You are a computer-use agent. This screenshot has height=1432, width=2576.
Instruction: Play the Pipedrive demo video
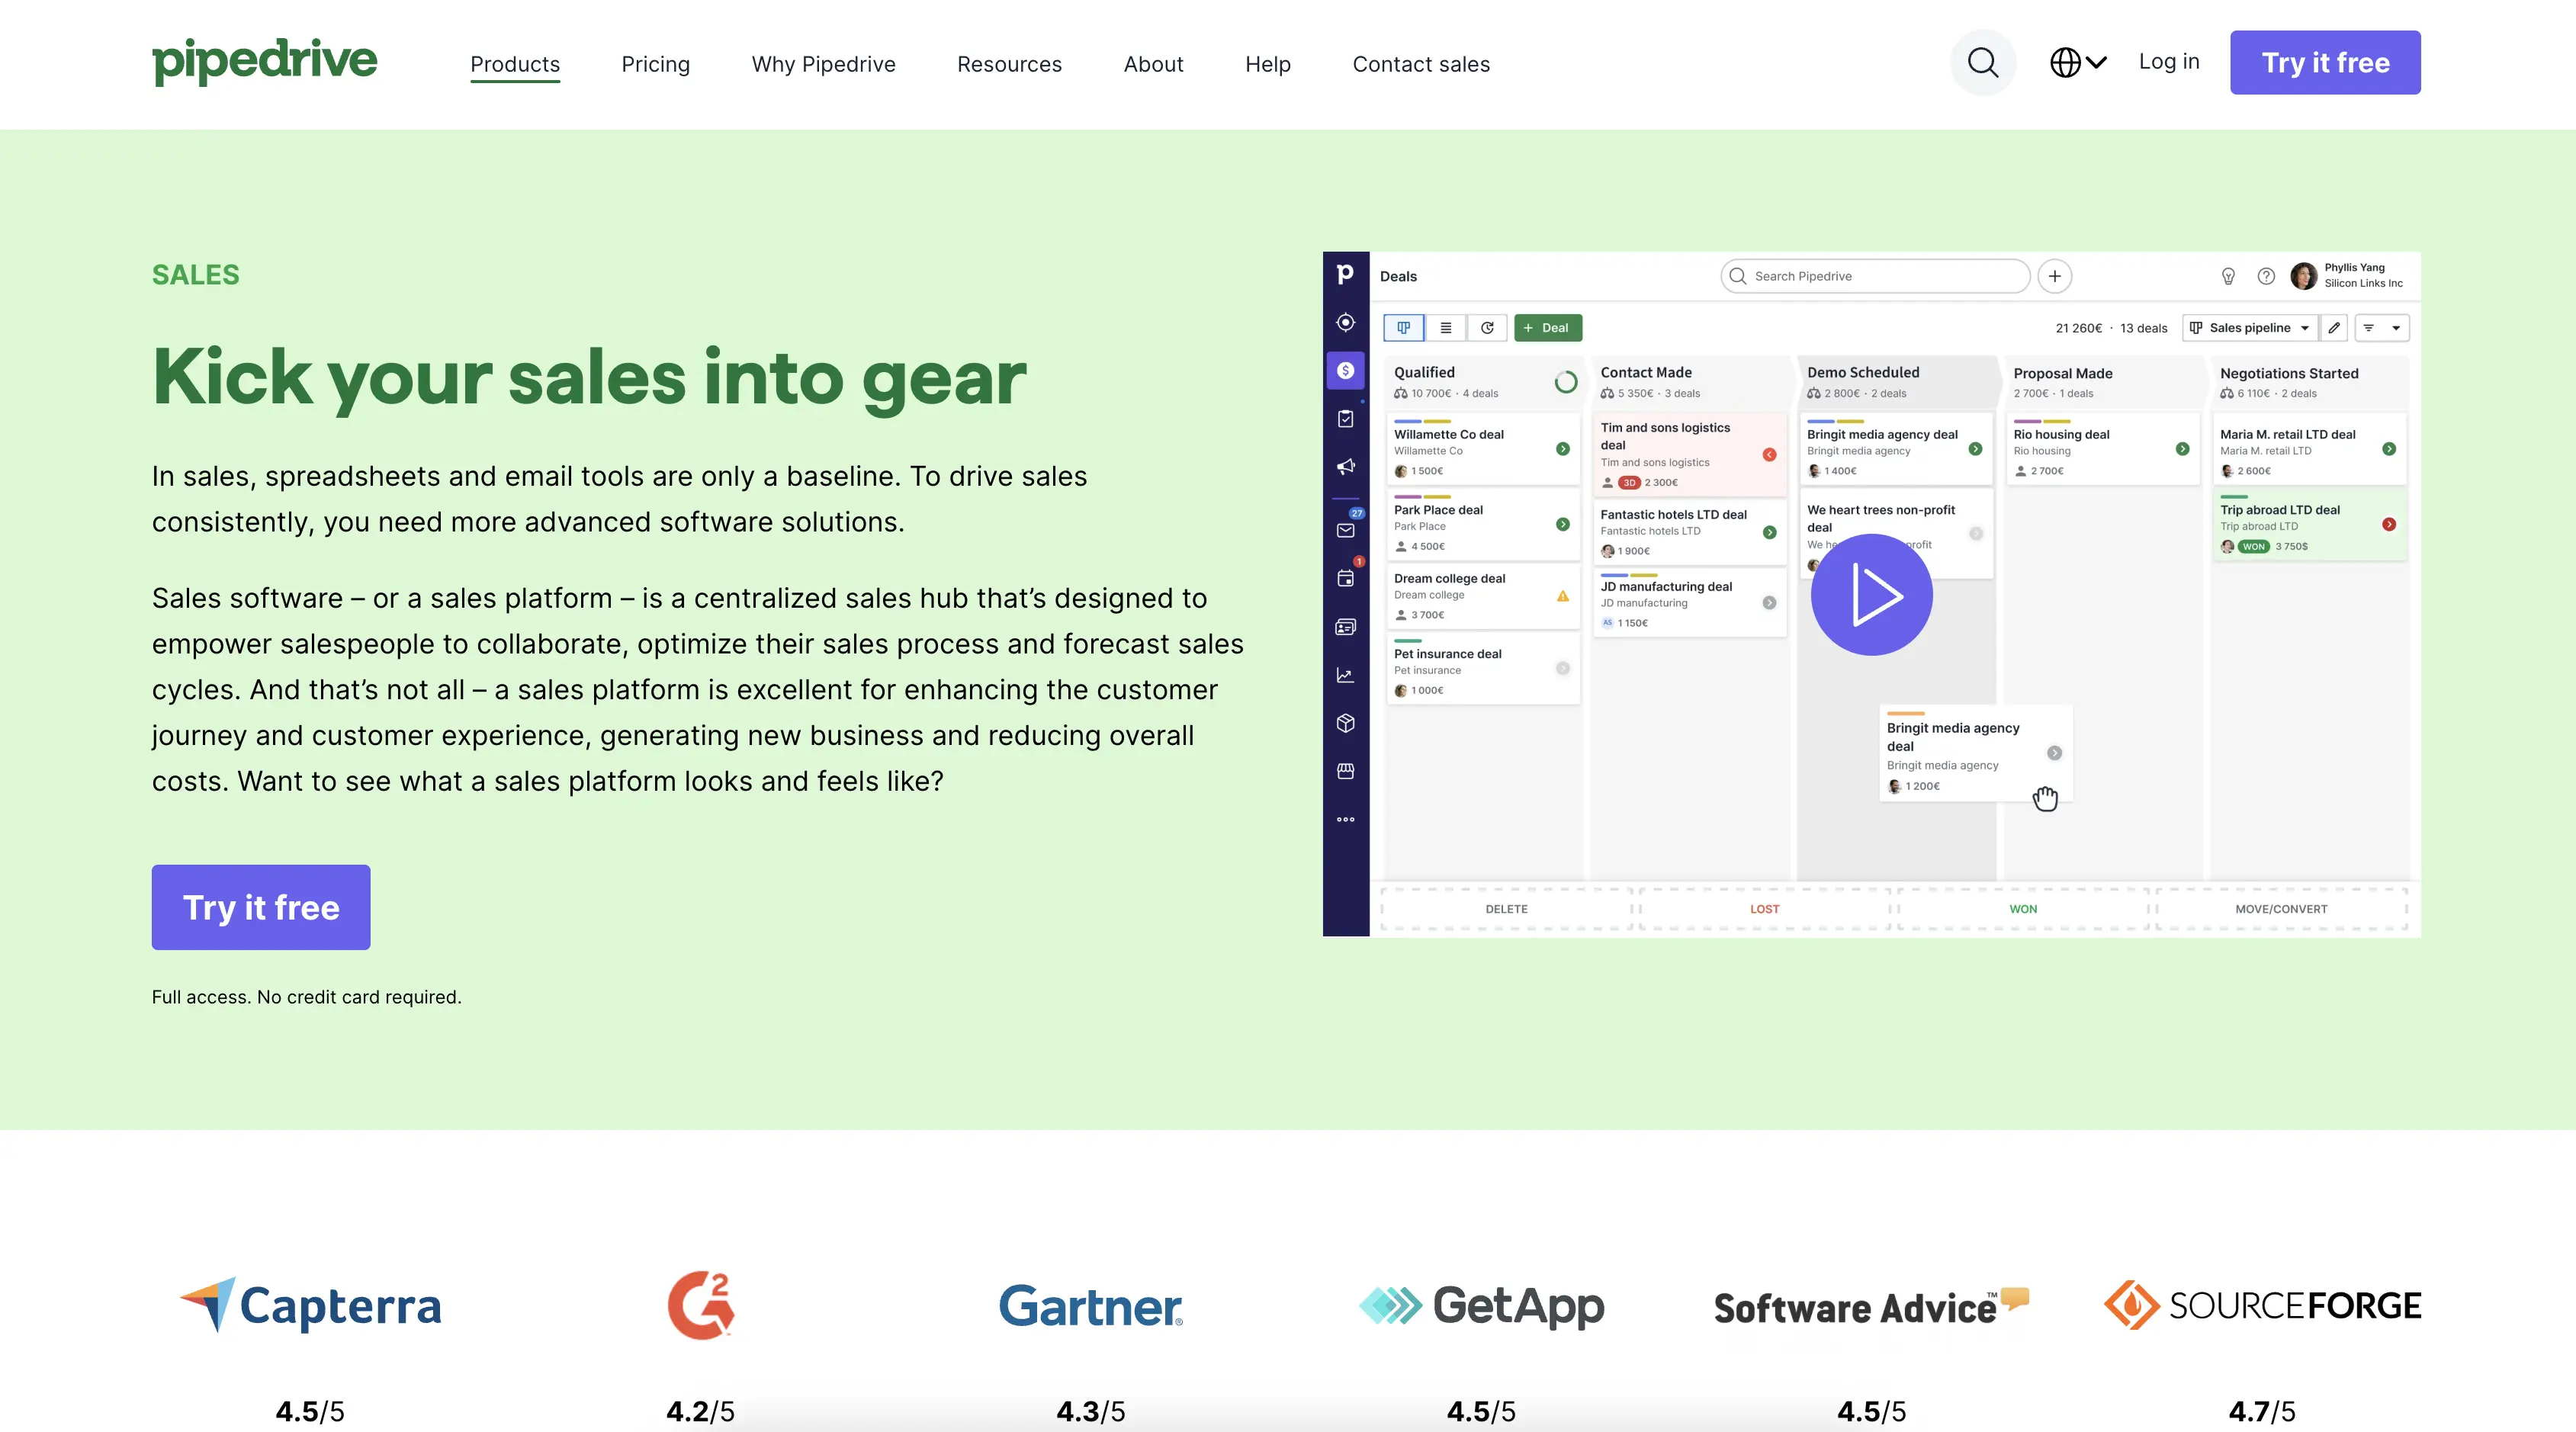1871,595
